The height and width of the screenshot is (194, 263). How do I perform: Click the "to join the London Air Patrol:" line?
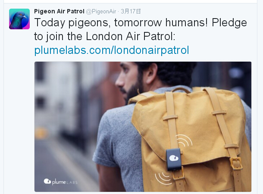105,36
